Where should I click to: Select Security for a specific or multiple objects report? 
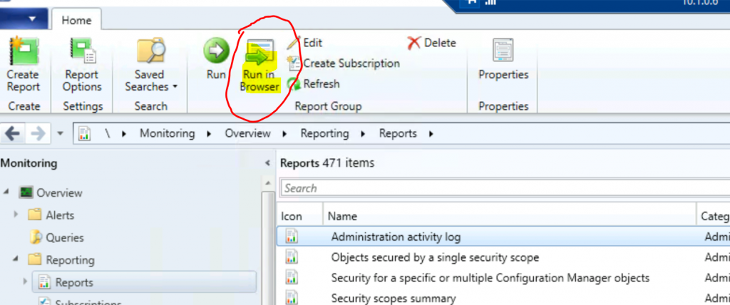(x=490, y=278)
